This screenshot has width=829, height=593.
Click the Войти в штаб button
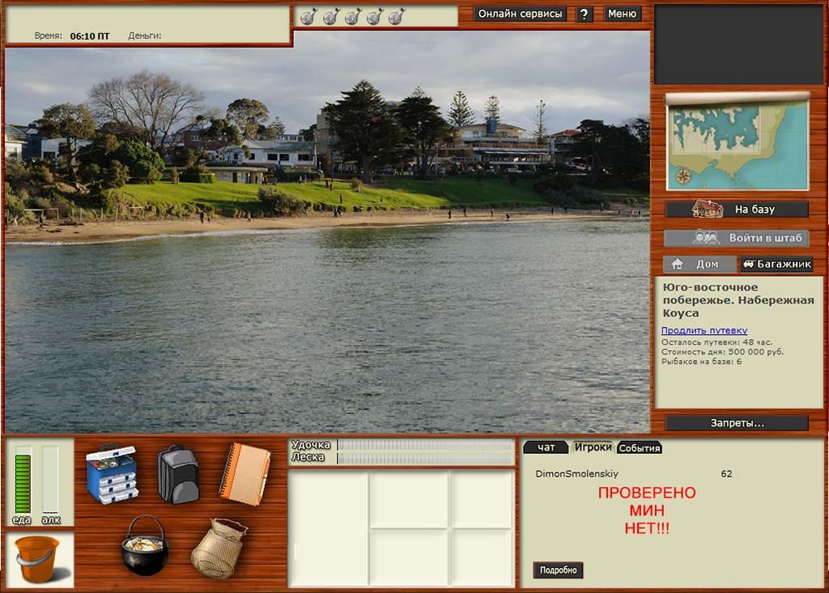point(737,238)
